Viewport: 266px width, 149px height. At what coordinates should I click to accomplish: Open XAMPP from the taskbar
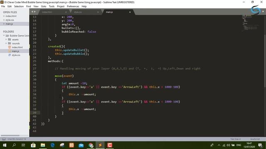(x=71, y=145)
